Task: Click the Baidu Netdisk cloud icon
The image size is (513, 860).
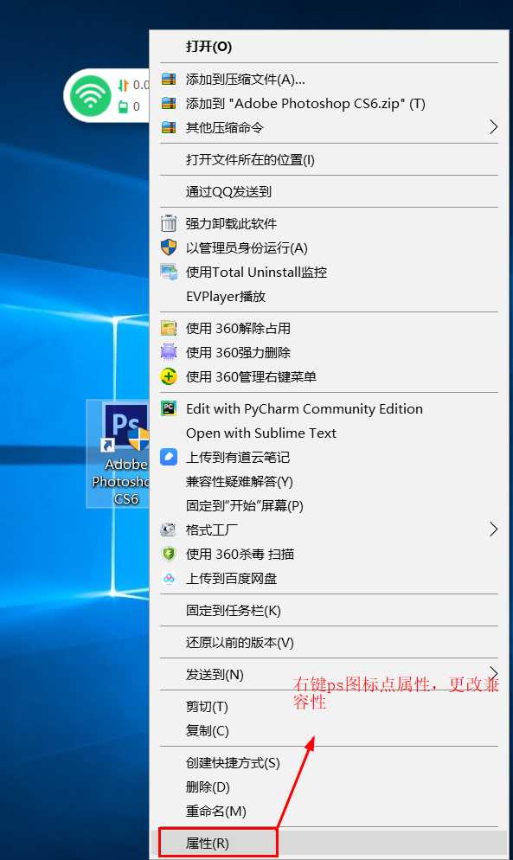Action: 169,578
